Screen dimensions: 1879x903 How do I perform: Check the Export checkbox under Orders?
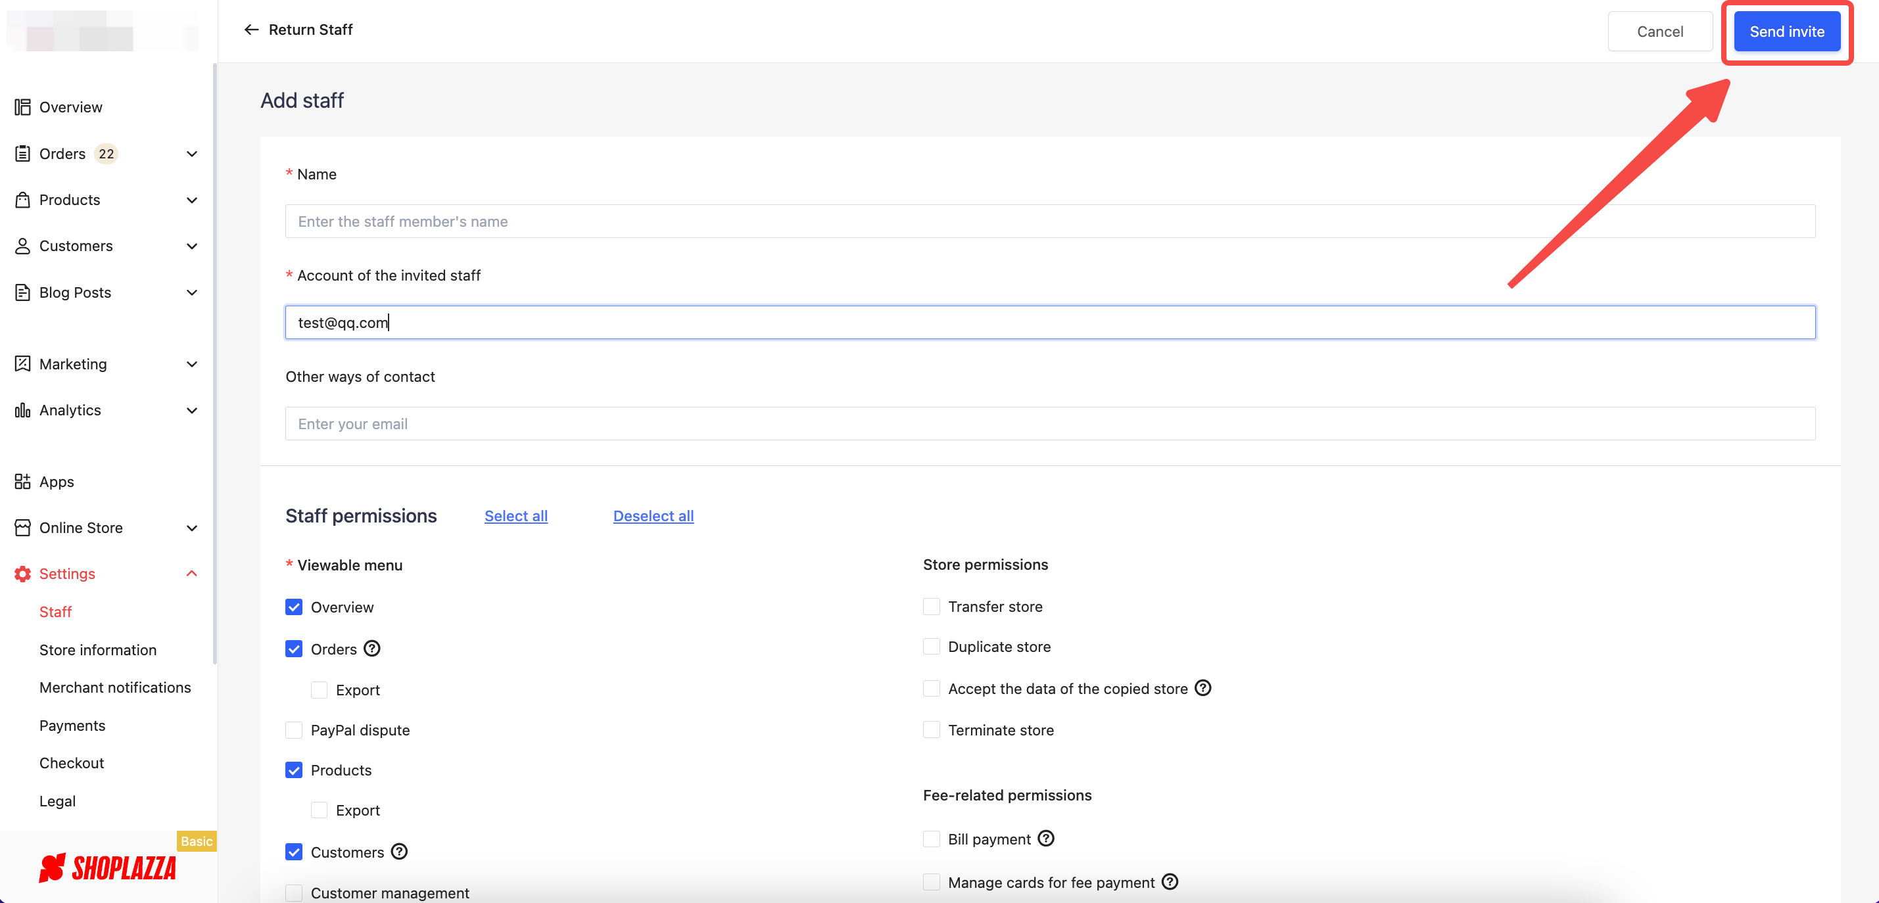320,689
